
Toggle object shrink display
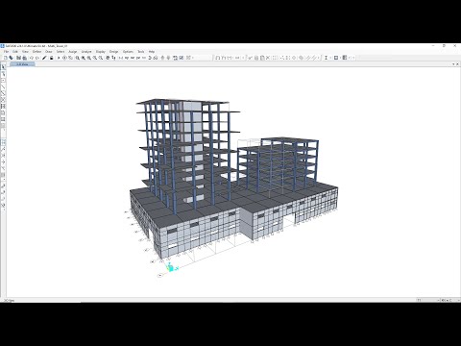tap(175, 58)
